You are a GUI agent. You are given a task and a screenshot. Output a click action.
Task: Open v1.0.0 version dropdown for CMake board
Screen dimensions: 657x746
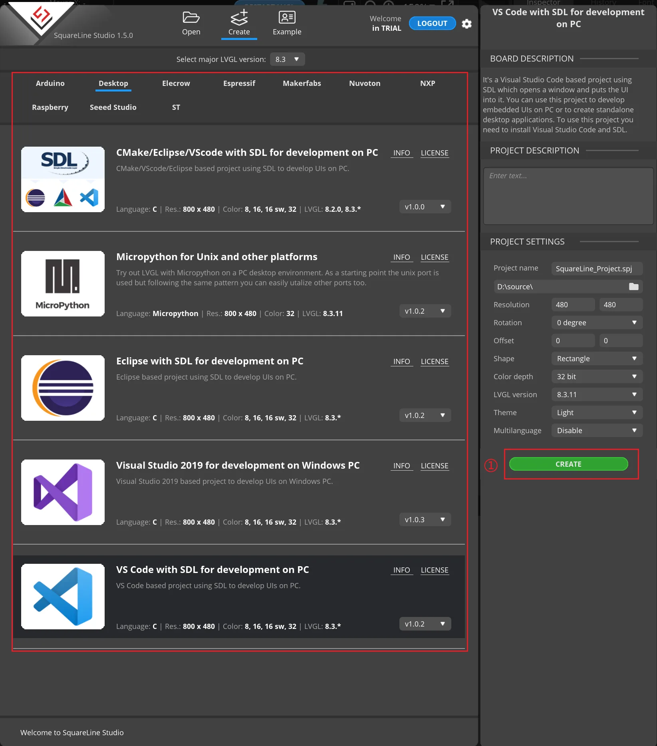pos(425,207)
